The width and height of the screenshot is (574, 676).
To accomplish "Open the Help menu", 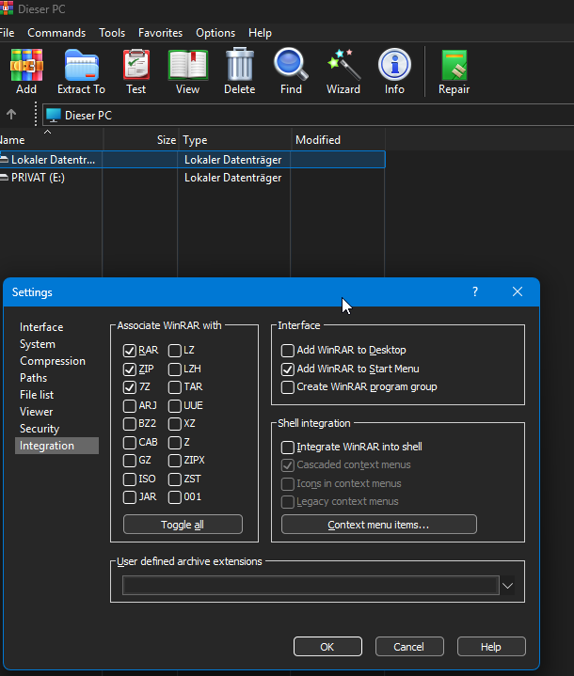I will 260,33.
